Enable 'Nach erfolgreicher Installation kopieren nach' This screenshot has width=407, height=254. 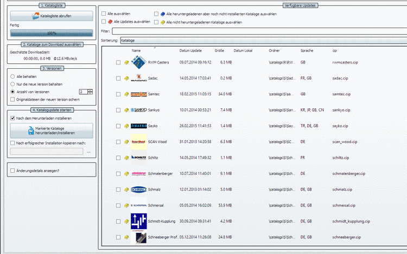click(x=12, y=143)
